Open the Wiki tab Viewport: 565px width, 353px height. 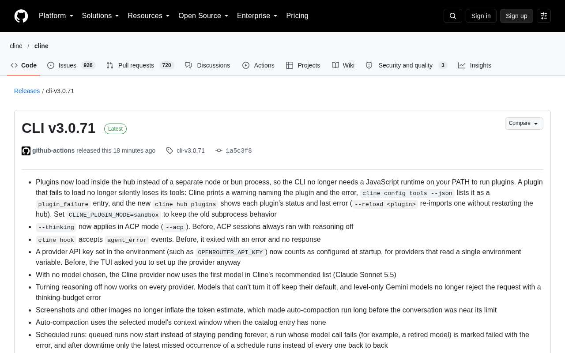(343, 65)
